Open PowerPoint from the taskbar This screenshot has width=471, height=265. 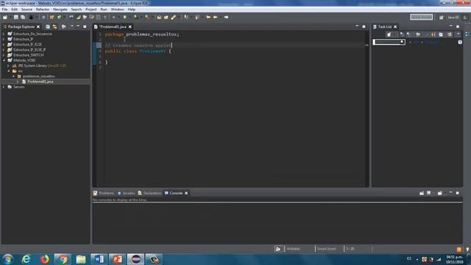click(x=118, y=259)
